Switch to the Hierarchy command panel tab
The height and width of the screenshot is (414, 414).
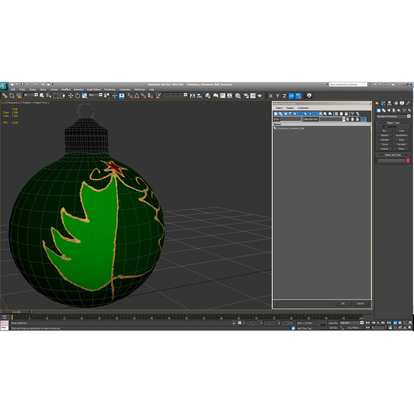click(x=389, y=103)
